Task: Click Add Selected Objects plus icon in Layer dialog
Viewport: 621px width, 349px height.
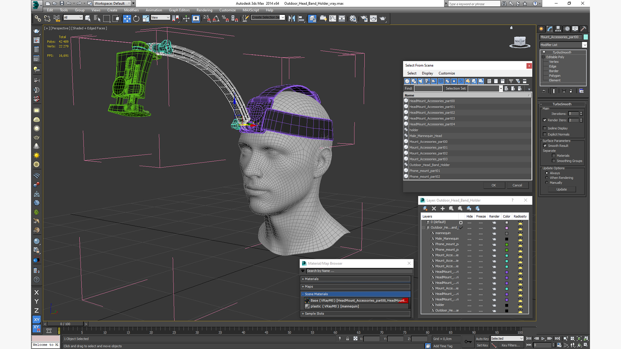Action: point(443,208)
